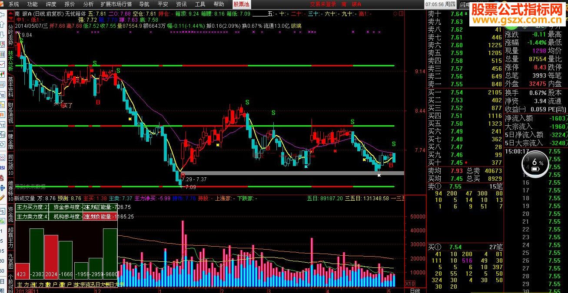Click the red bar labeled 2024
This screenshot has width=568, height=293.
point(51,257)
